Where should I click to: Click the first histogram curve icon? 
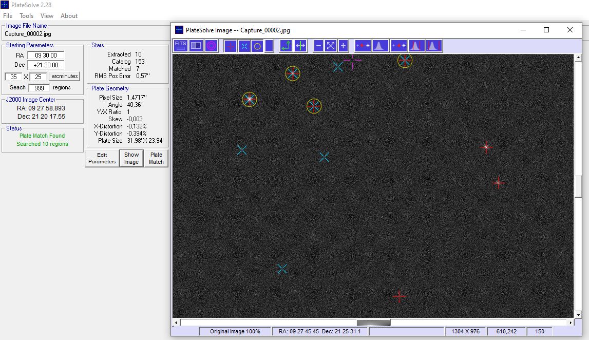[379, 46]
